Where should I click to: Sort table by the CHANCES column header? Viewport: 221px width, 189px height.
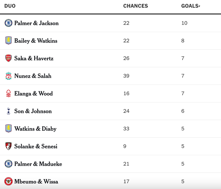(135, 6)
